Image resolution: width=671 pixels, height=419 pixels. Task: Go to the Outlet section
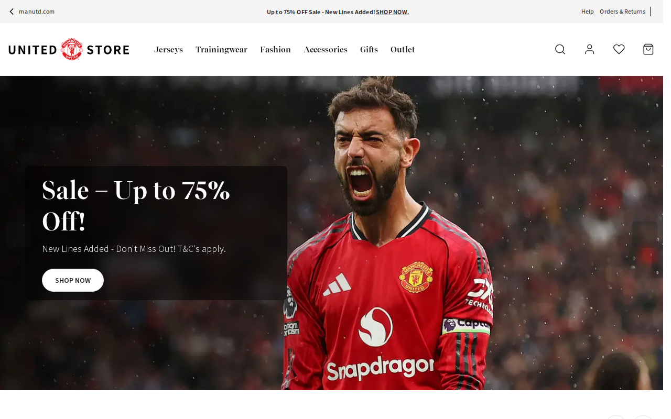pyautogui.click(x=403, y=50)
